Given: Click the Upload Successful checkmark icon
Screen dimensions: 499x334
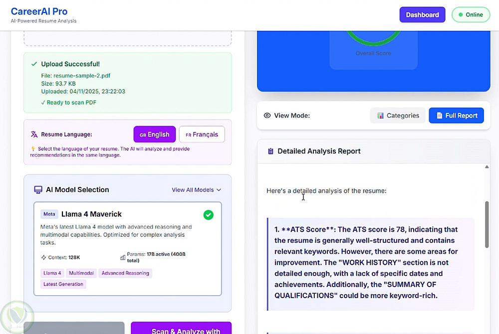Looking at the screenshot, I should 34,64.
